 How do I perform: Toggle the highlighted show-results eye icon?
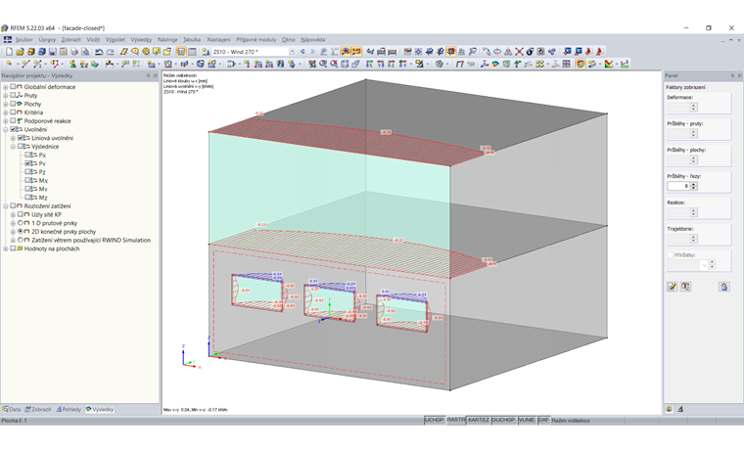346,52
